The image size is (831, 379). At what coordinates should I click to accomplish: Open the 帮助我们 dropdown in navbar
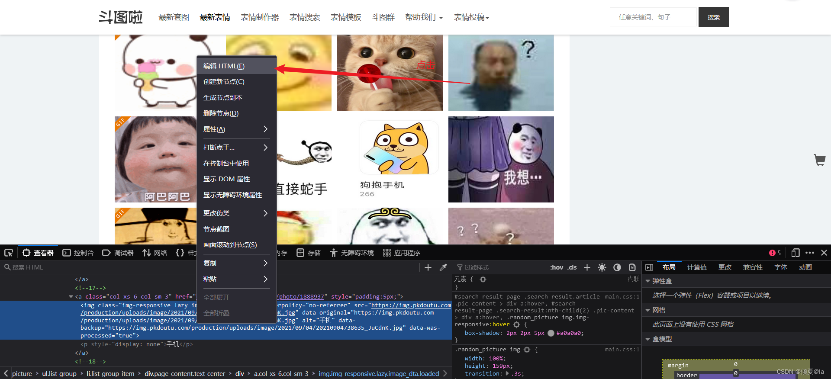pos(424,17)
